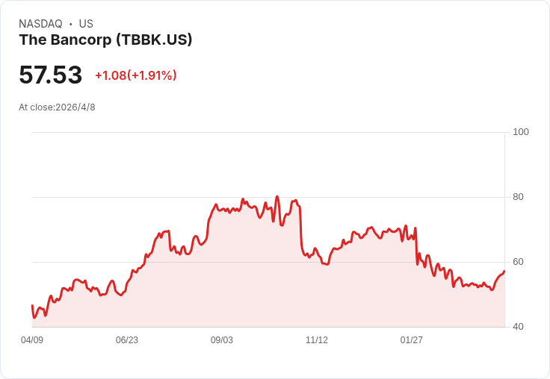Click the sharp drop after the 01/27 mark
Image resolution: width=550 pixels, height=379 pixels.
pyautogui.click(x=416, y=245)
